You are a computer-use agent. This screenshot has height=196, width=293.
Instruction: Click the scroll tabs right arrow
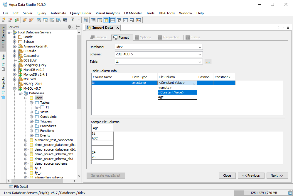click(283, 28)
